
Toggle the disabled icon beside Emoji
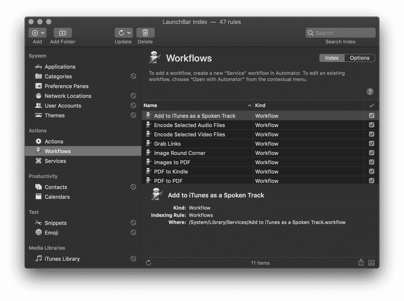point(133,233)
